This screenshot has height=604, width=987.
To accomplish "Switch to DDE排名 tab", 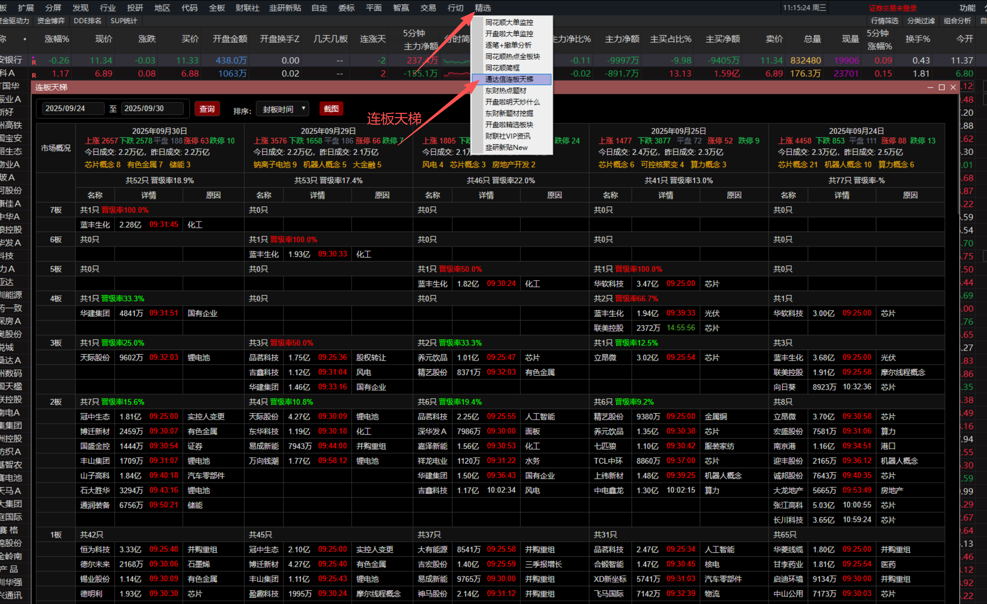I will coord(88,21).
